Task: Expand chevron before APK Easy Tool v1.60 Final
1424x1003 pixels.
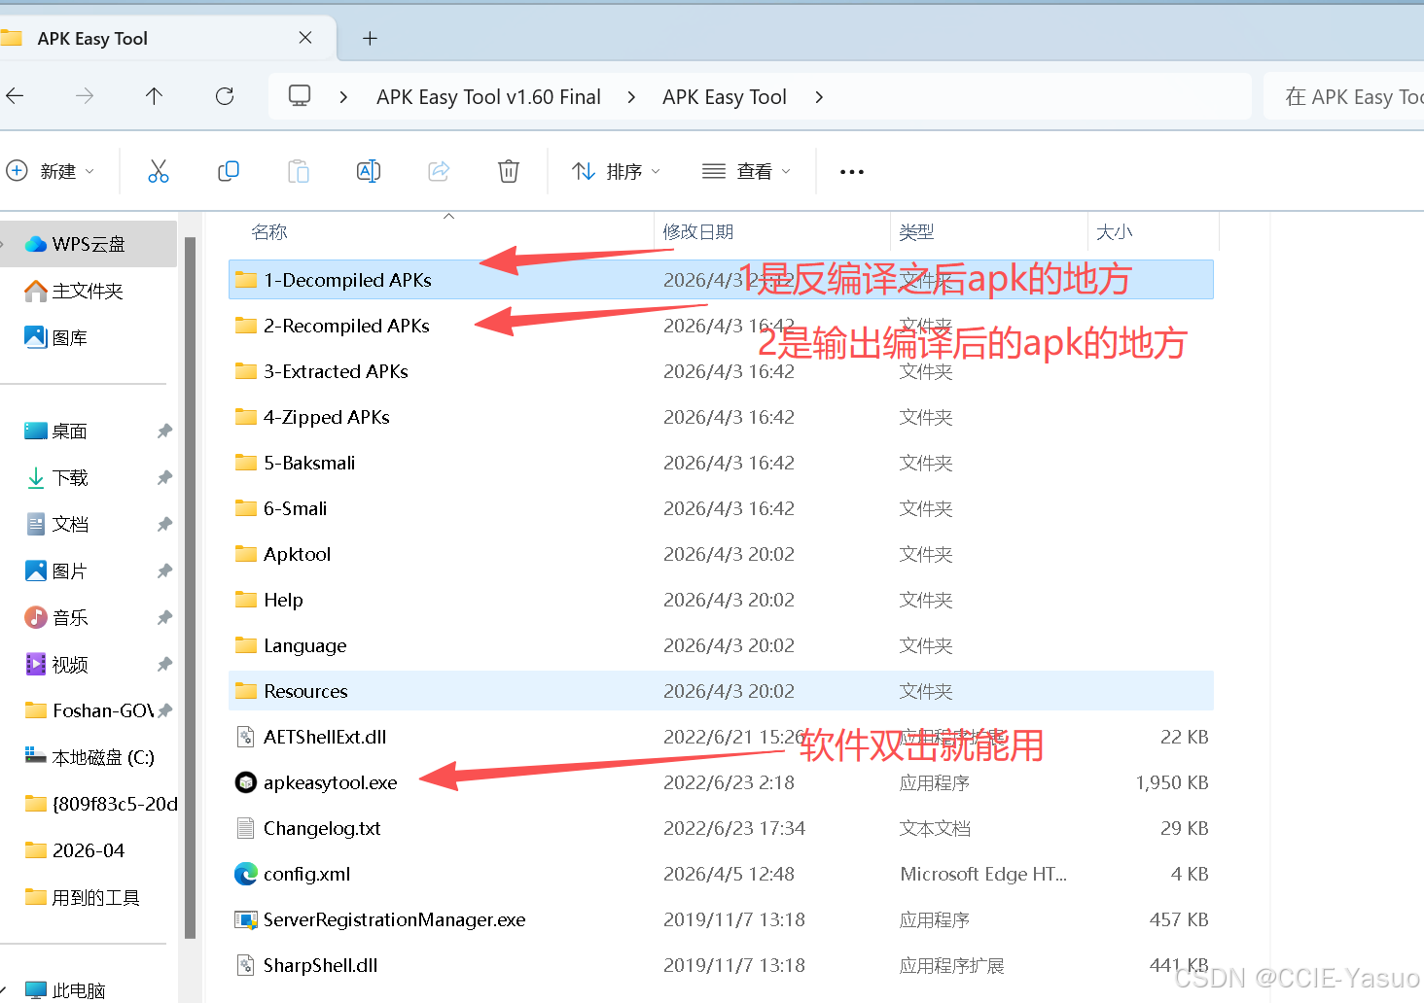Action: pyautogui.click(x=343, y=96)
